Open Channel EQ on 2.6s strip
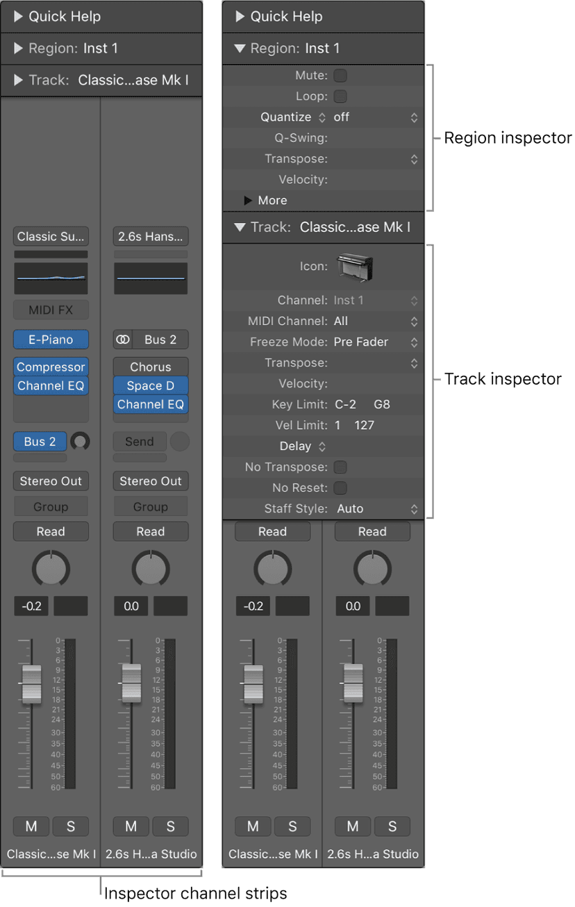 pyautogui.click(x=151, y=404)
